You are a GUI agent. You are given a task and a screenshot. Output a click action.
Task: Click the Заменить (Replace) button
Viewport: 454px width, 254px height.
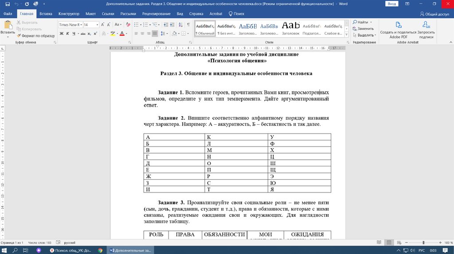[363, 28]
